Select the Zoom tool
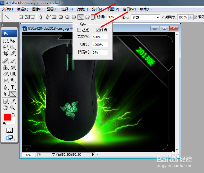This screenshot has width=204, height=173. (13, 108)
